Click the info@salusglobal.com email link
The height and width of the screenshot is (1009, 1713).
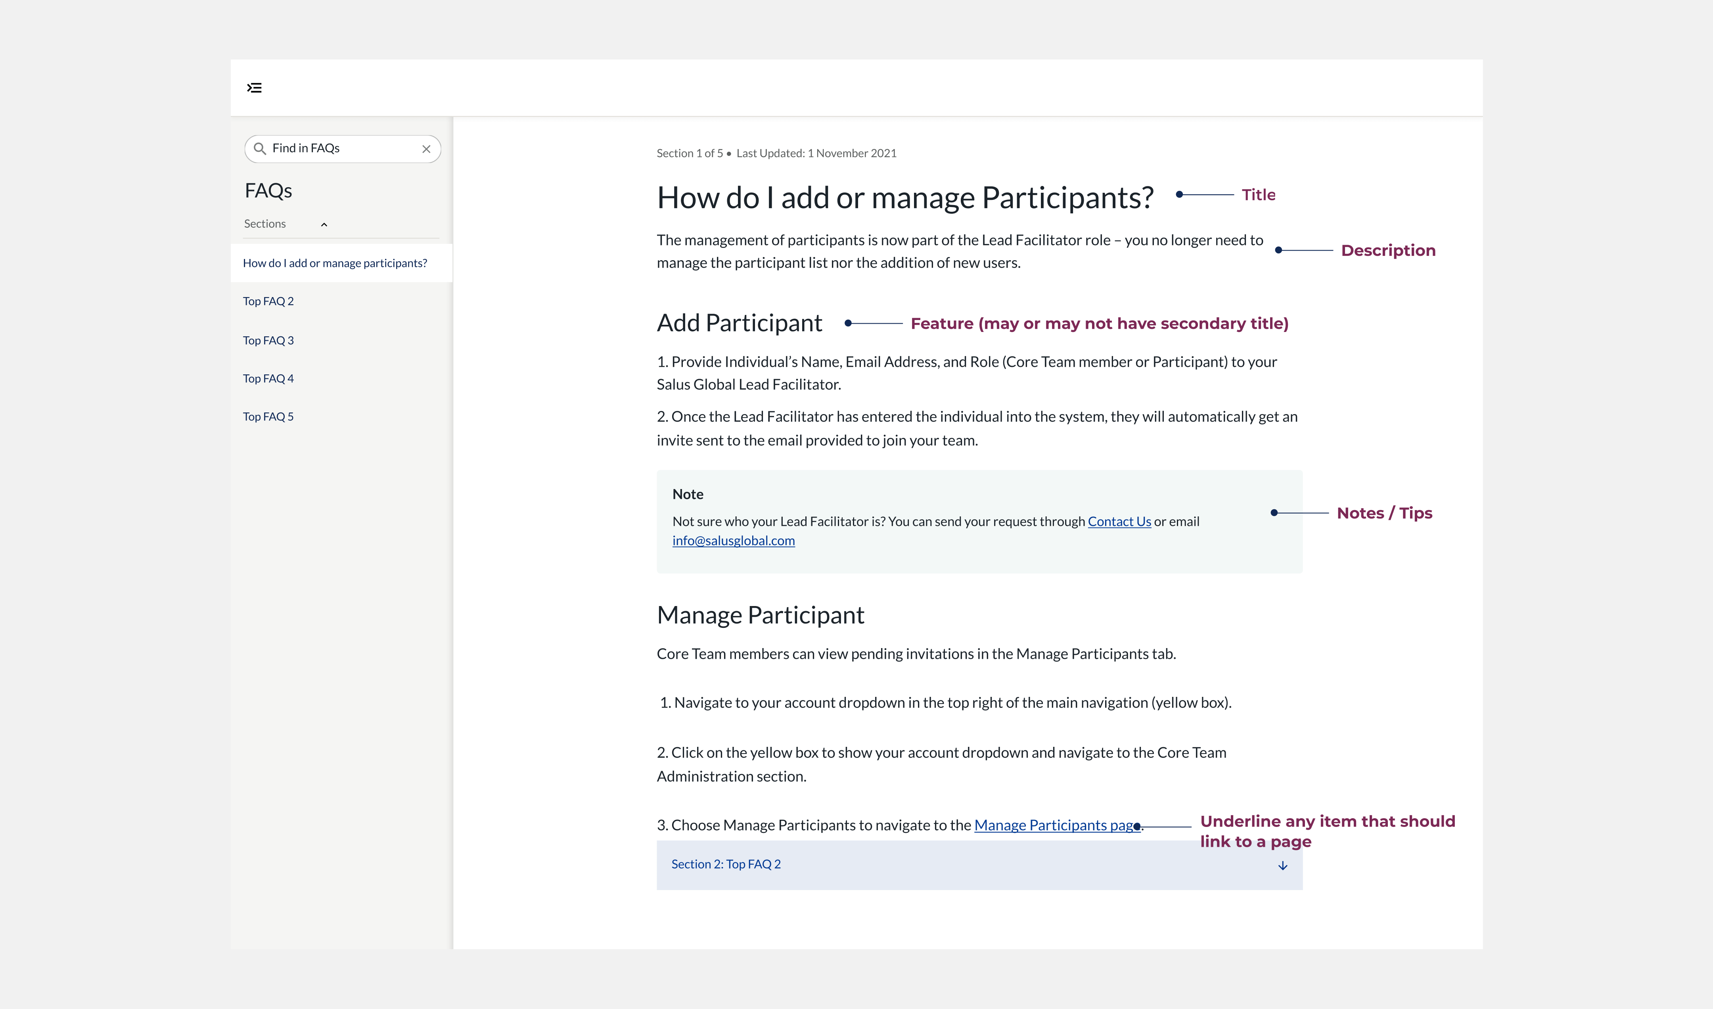tap(733, 541)
